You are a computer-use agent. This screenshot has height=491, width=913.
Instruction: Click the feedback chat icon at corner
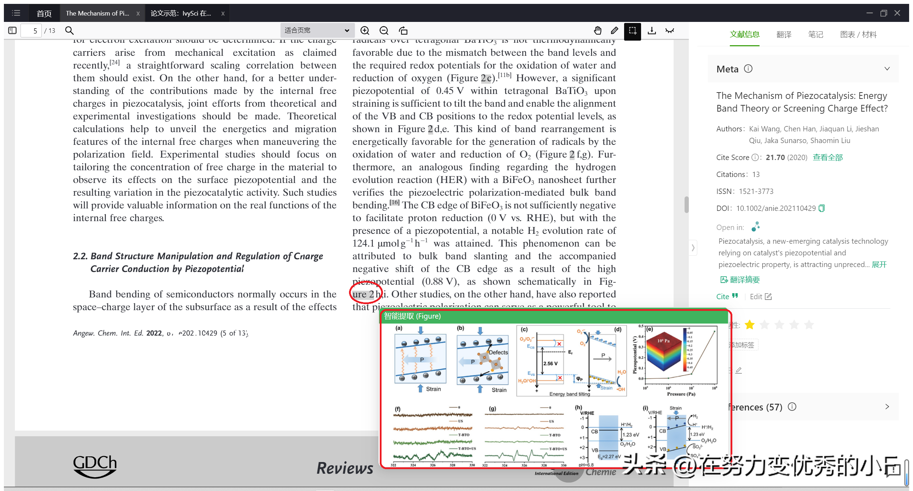pyautogui.click(x=893, y=470)
